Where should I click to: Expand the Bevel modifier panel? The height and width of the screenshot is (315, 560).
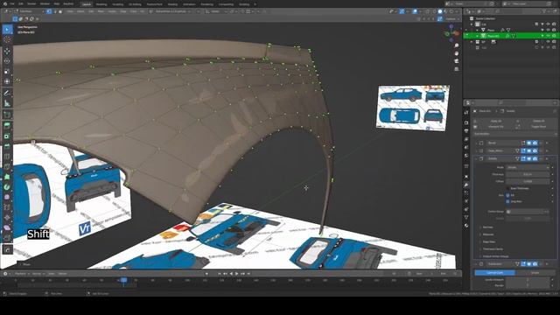point(476,143)
